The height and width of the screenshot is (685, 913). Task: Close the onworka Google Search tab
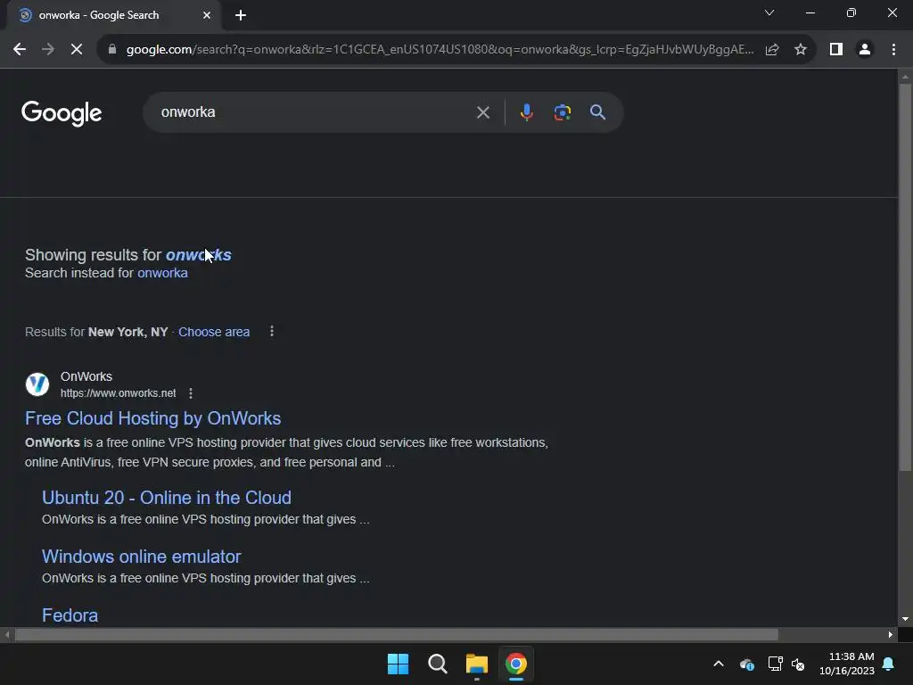pyautogui.click(x=207, y=15)
